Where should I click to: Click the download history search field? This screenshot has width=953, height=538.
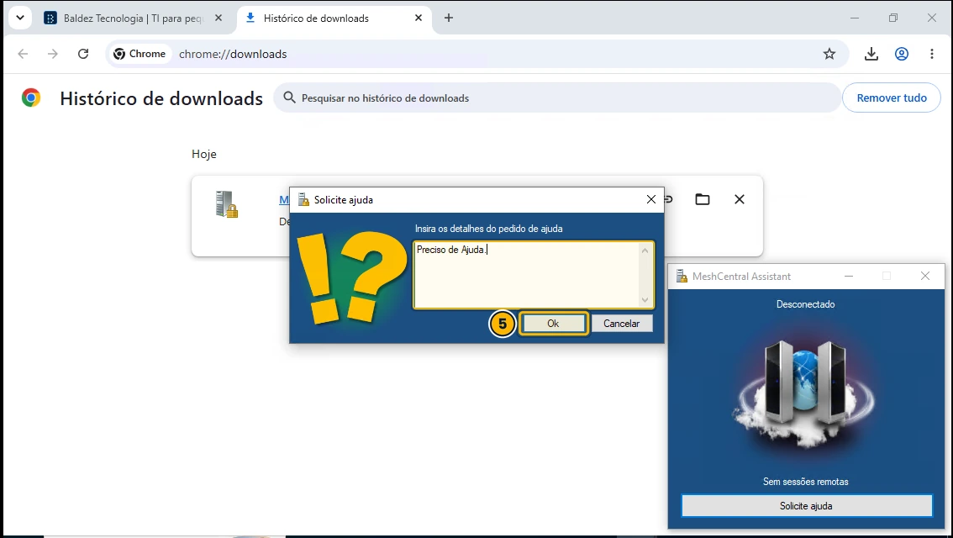click(556, 98)
